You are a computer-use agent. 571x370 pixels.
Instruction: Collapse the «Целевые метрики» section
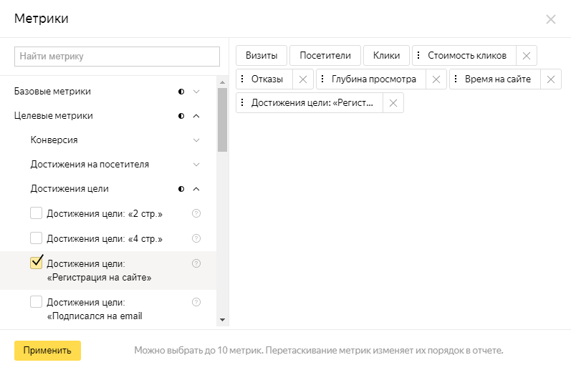(x=196, y=116)
